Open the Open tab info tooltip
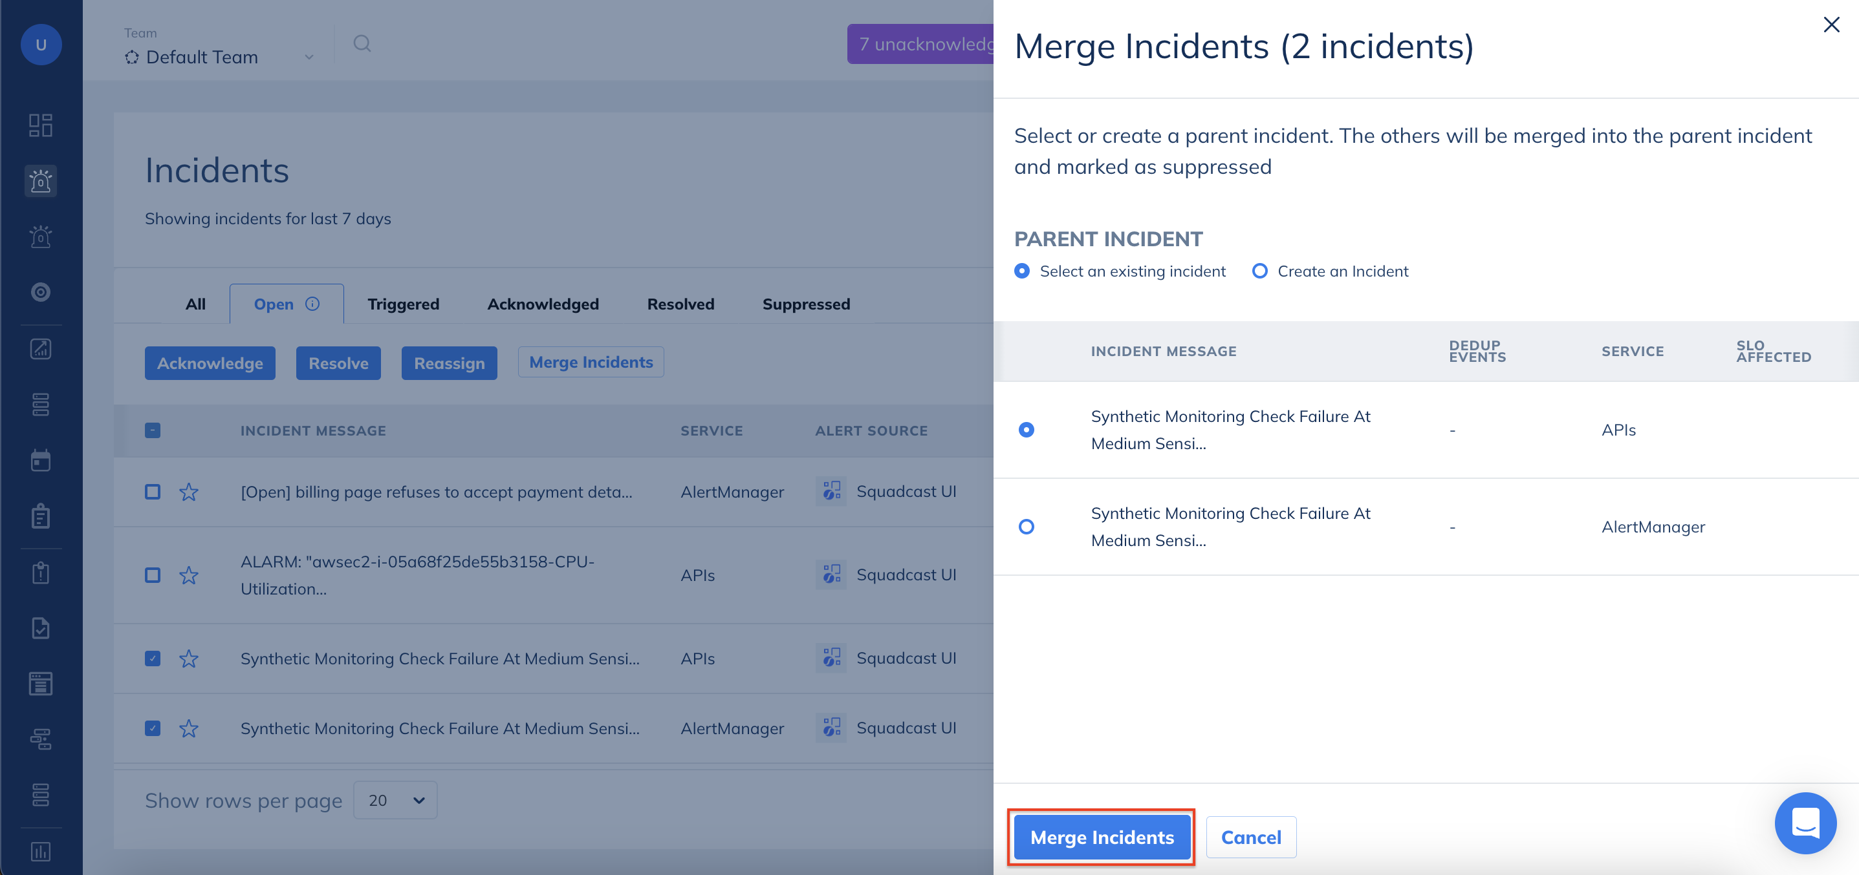Screen dimensions: 1859x875 coord(312,304)
